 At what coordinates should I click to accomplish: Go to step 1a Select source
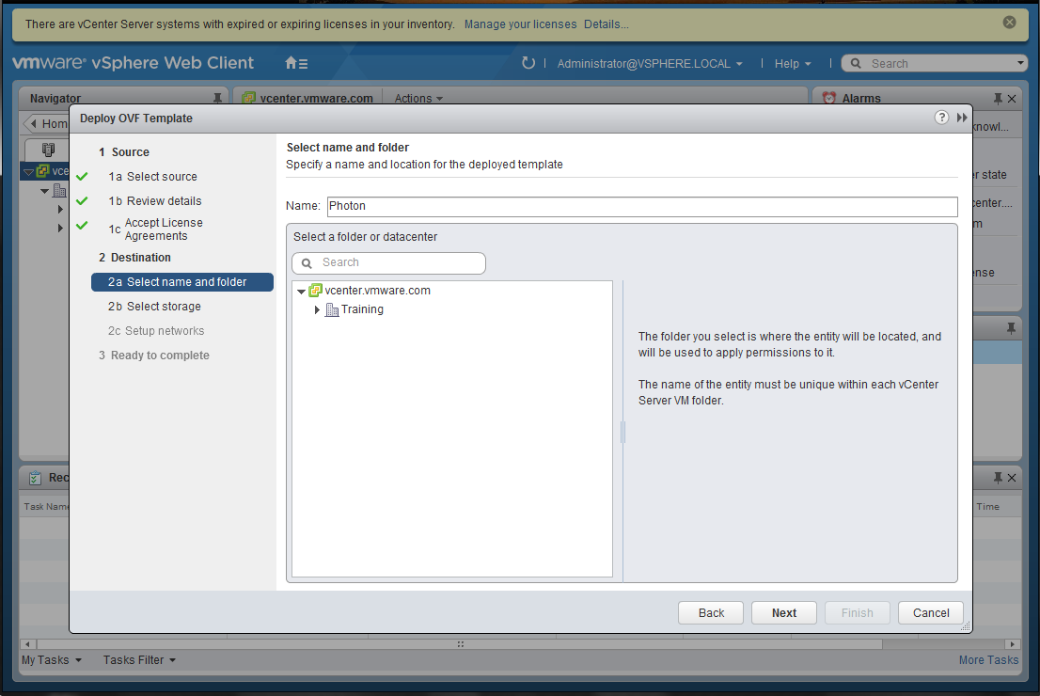152,177
